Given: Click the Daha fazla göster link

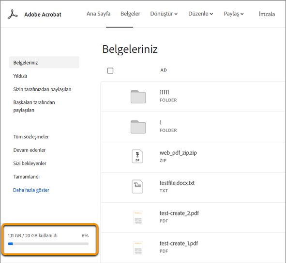Looking at the screenshot, I should (31, 190).
